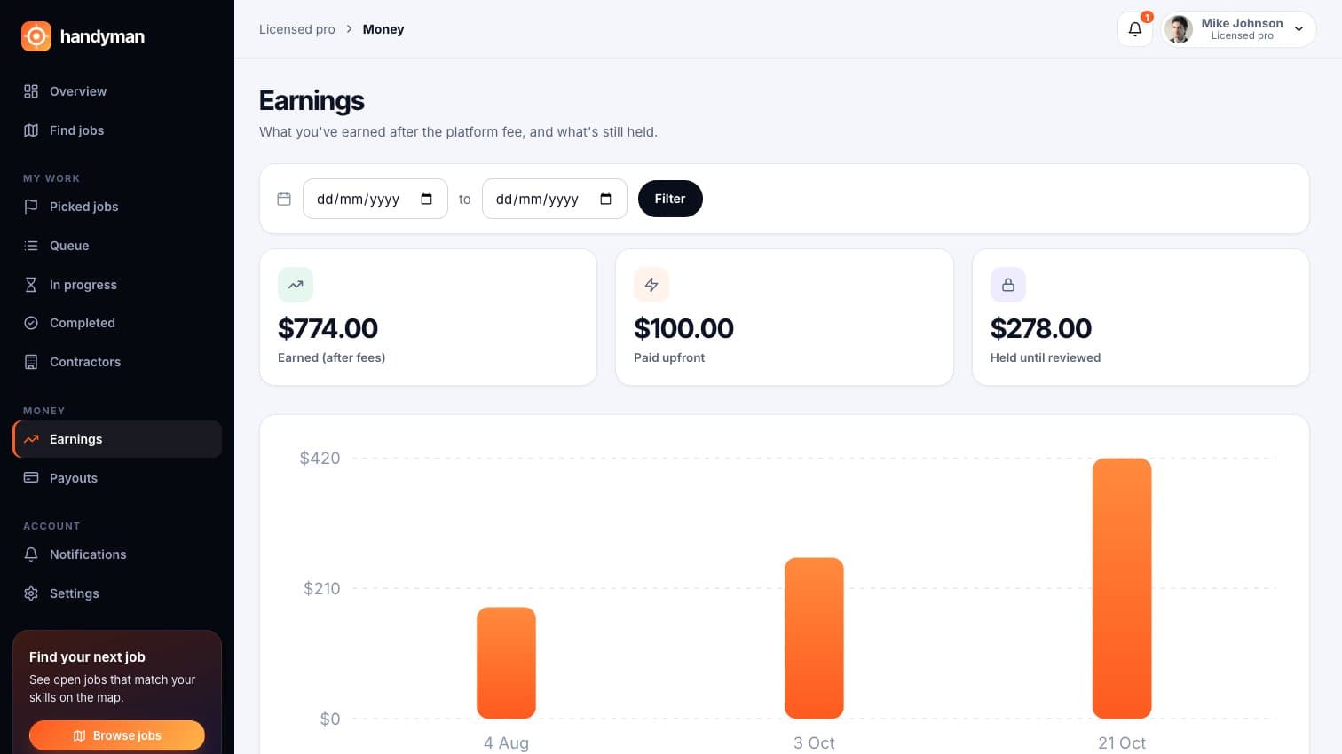Open the notifications bell in header
The image size is (1342, 754).
tap(1134, 29)
